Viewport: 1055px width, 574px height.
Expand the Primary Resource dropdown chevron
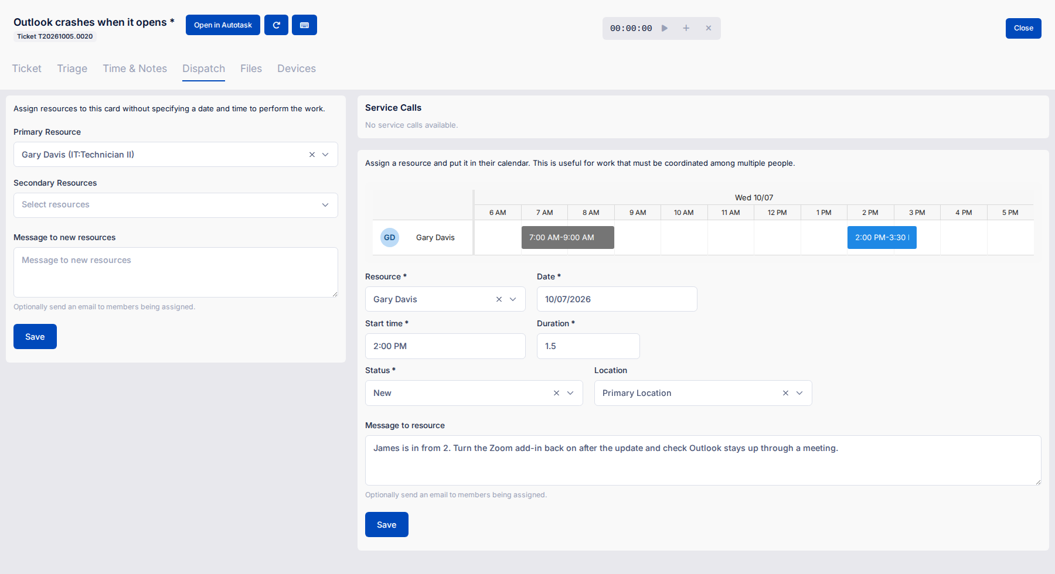325,155
